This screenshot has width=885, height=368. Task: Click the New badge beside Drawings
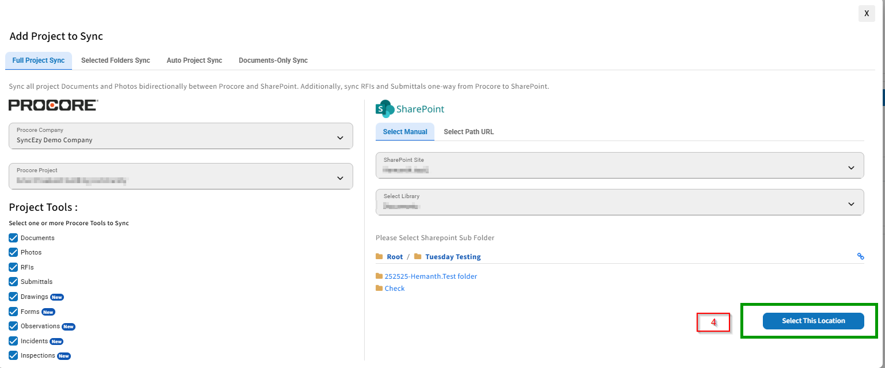[57, 297]
